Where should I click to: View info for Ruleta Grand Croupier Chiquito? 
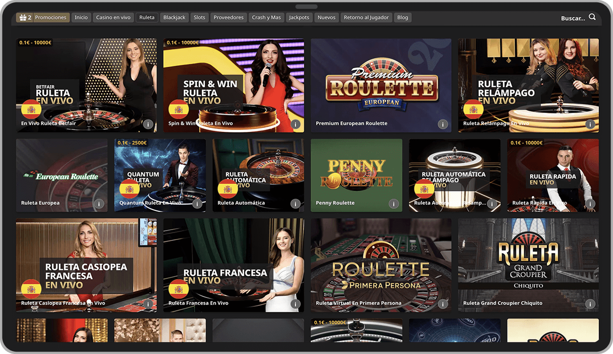click(590, 304)
